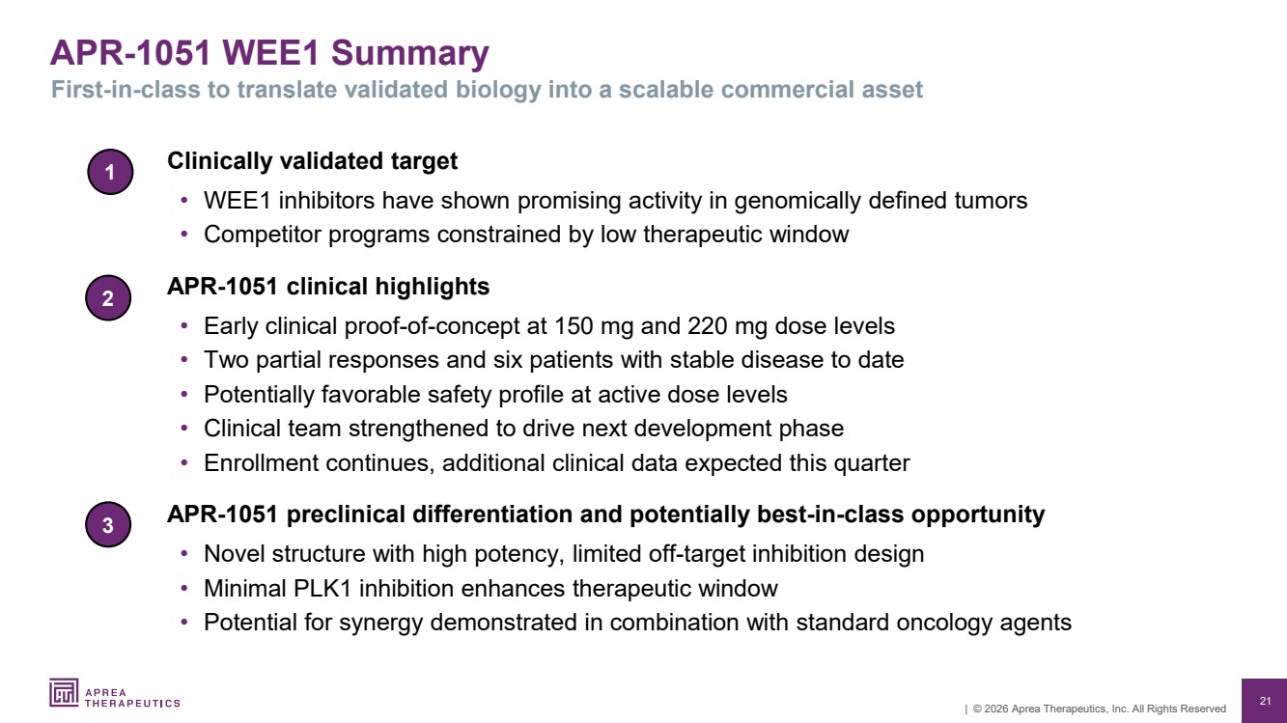Screen dimensions: 1287x723
Task: Click the copyright 2026 Aprea Therapeutics notice
Action: 1096,709
